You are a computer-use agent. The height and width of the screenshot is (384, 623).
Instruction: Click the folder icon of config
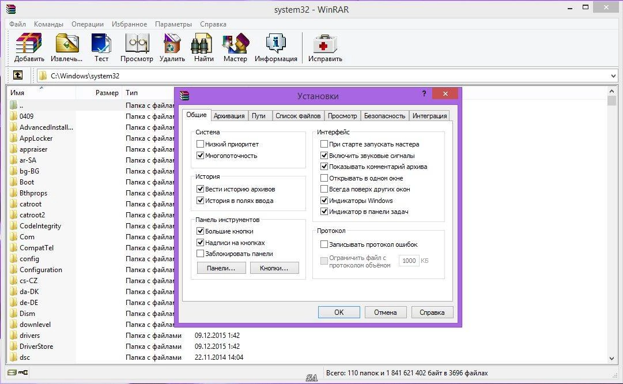pos(14,258)
